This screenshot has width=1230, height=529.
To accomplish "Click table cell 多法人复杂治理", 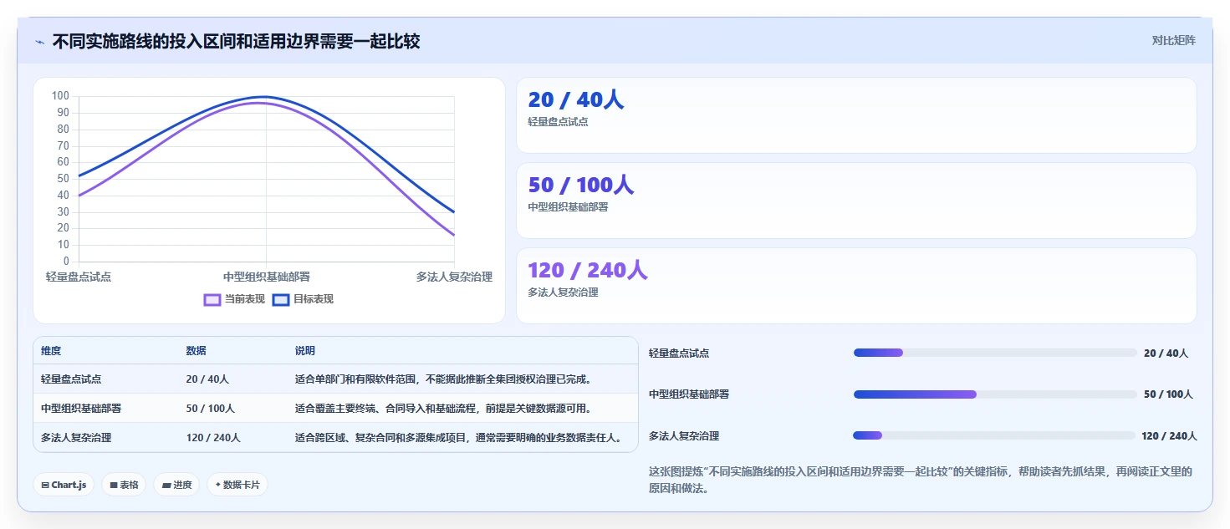I will coord(76,438).
